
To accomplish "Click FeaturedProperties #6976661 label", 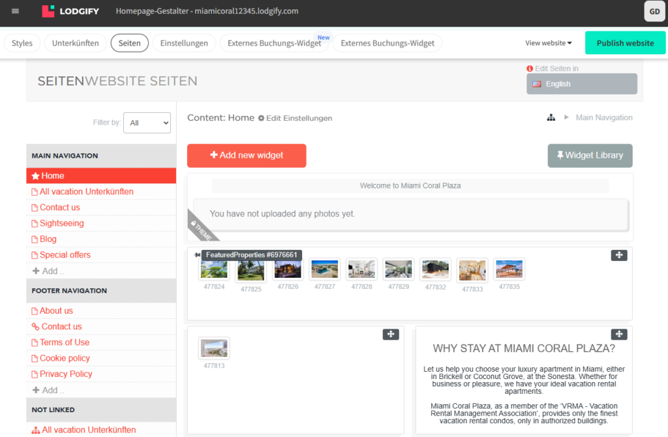I will point(252,255).
